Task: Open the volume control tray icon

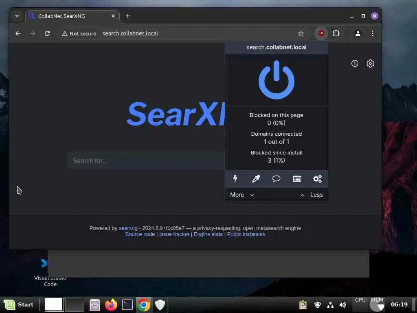Action: (x=342, y=305)
